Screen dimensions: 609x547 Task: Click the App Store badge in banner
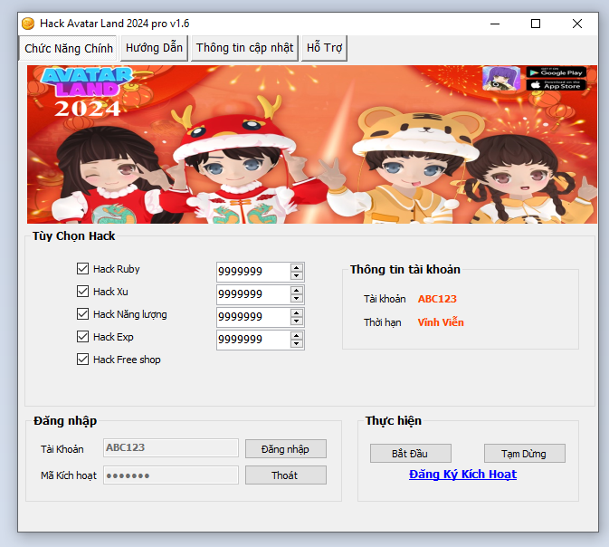(557, 85)
